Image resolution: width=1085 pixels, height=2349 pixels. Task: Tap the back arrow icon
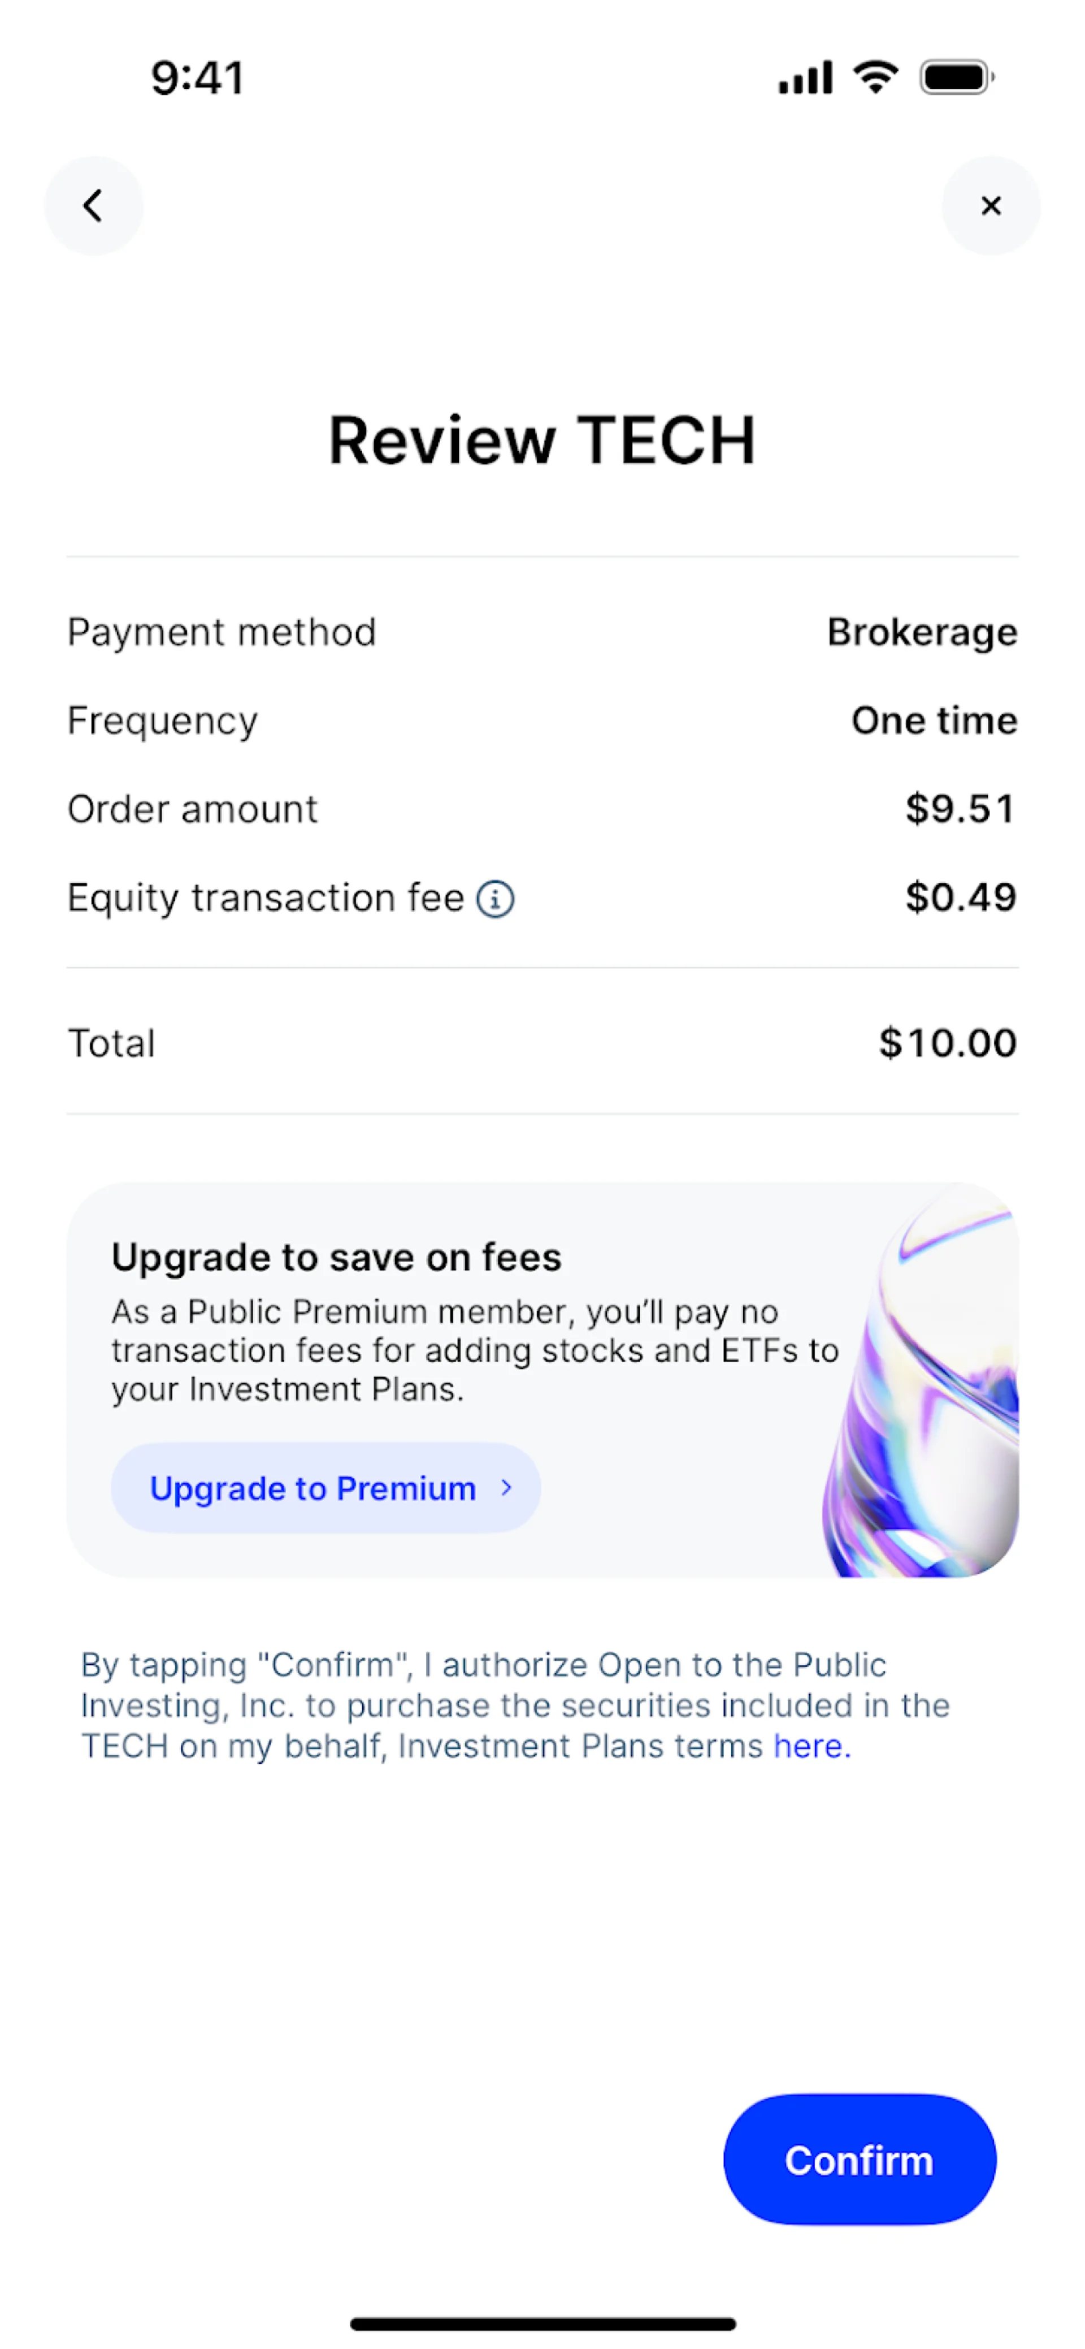pos(93,205)
